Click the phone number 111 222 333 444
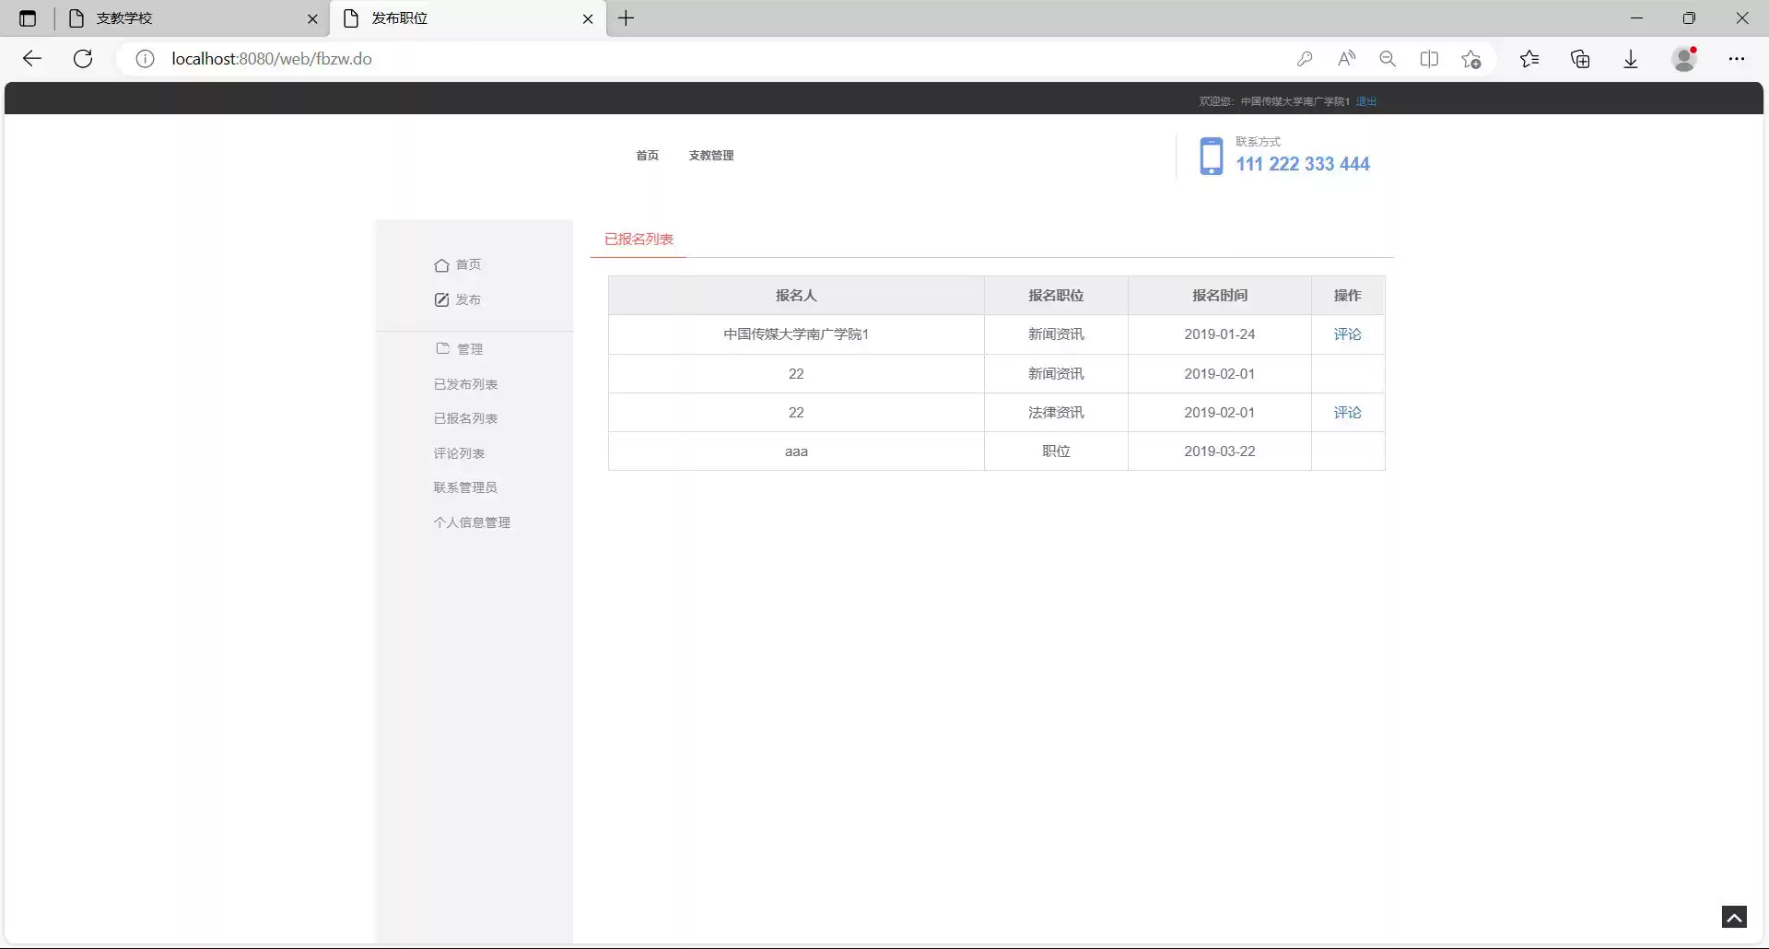The height and width of the screenshot is (949, 1769). pos(1303,164)
